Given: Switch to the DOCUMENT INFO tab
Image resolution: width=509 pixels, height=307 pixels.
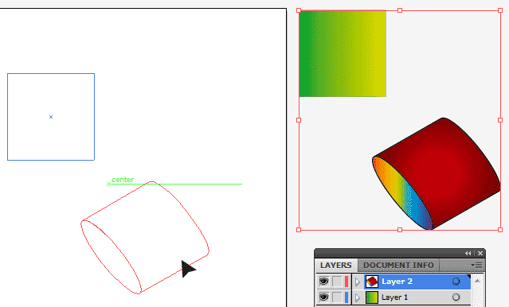Looking at the screenshot, I should click(398, 265).
